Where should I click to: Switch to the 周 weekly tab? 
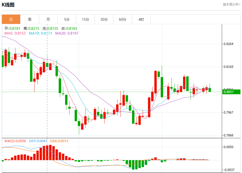(29, 19)
